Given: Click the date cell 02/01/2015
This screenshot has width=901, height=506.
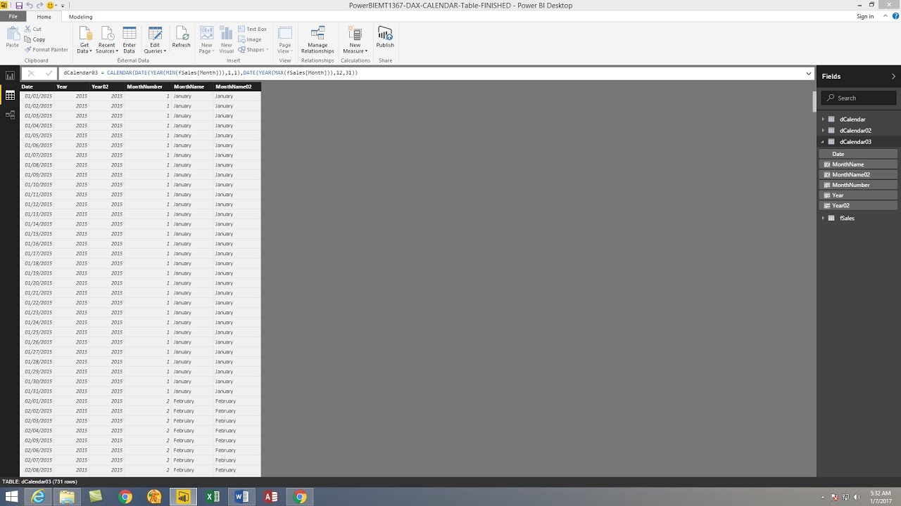Looking at the screenshot, I should point(38,401).
